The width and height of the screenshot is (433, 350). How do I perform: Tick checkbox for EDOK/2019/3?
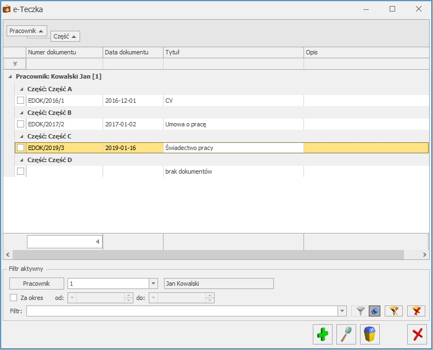(x=20, y=148)
